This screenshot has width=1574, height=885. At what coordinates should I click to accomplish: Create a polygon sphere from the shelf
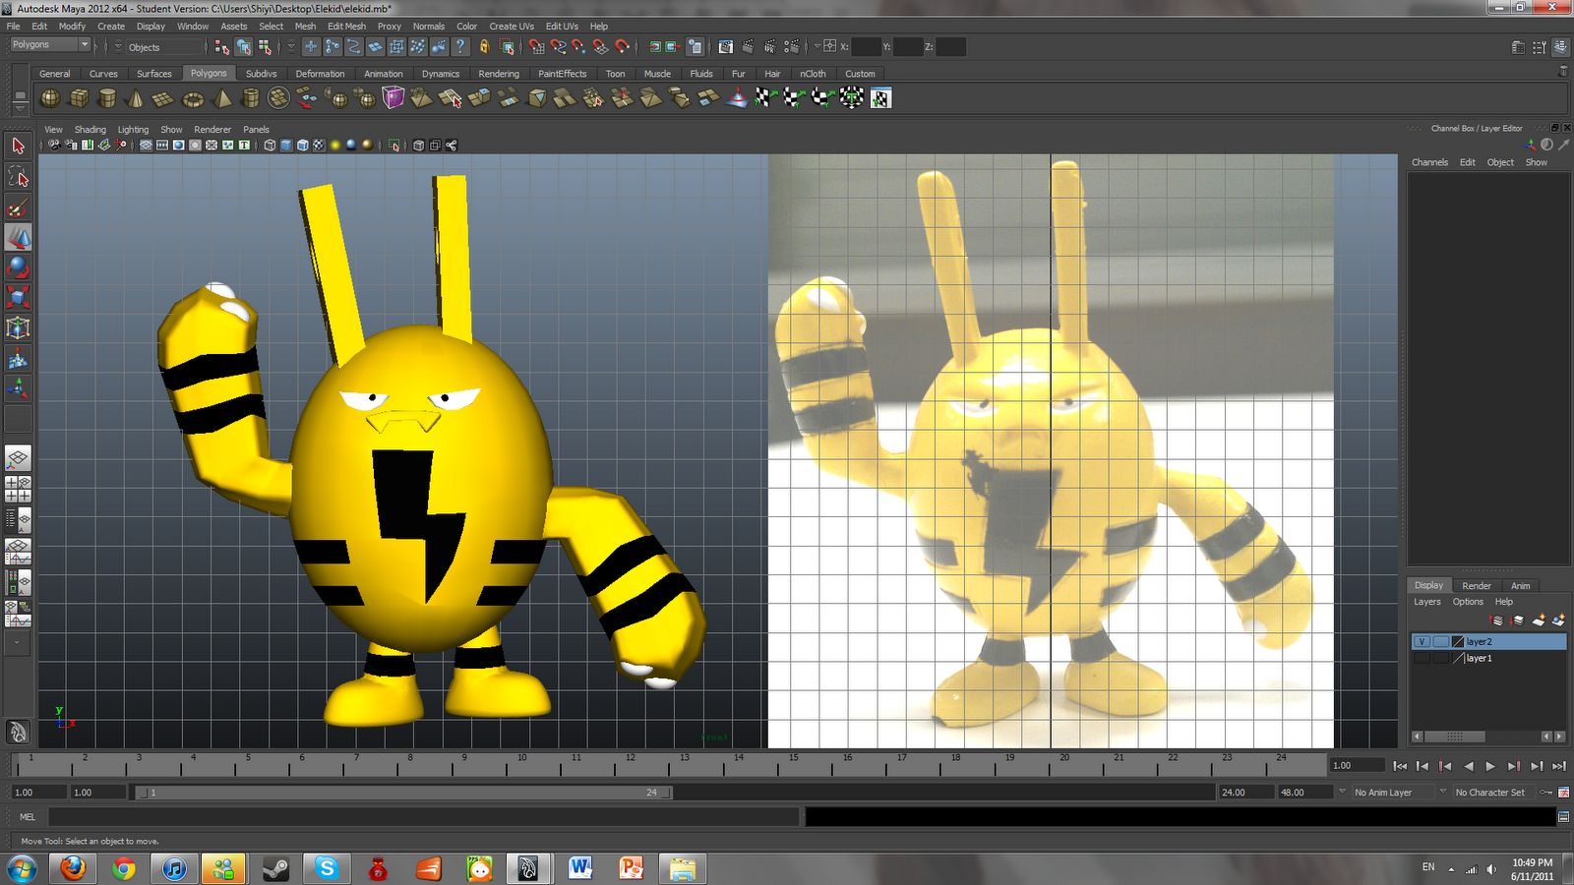click(x=50, y=97)
